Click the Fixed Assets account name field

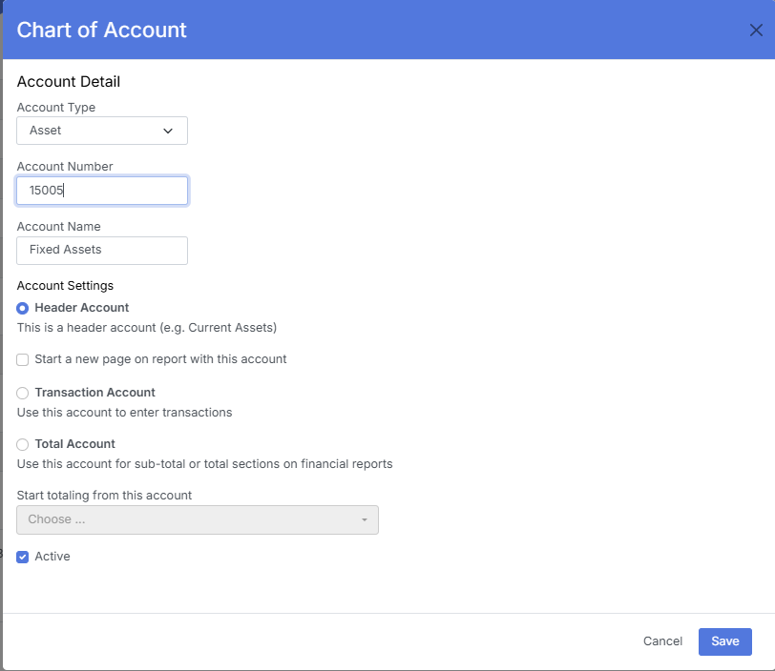tap(102, 250)
